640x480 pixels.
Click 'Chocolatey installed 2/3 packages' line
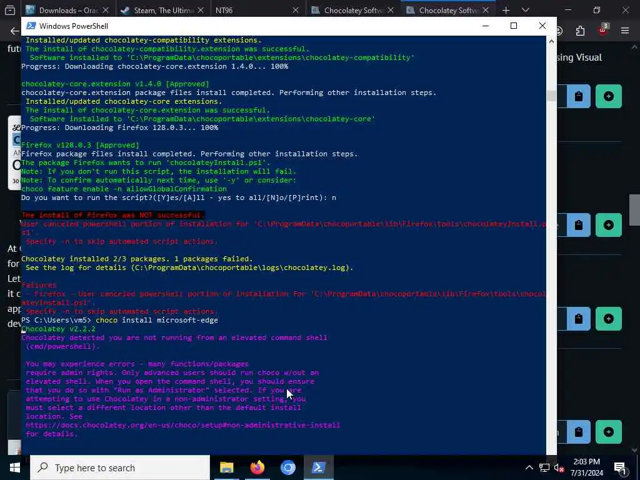click(137, 259)
